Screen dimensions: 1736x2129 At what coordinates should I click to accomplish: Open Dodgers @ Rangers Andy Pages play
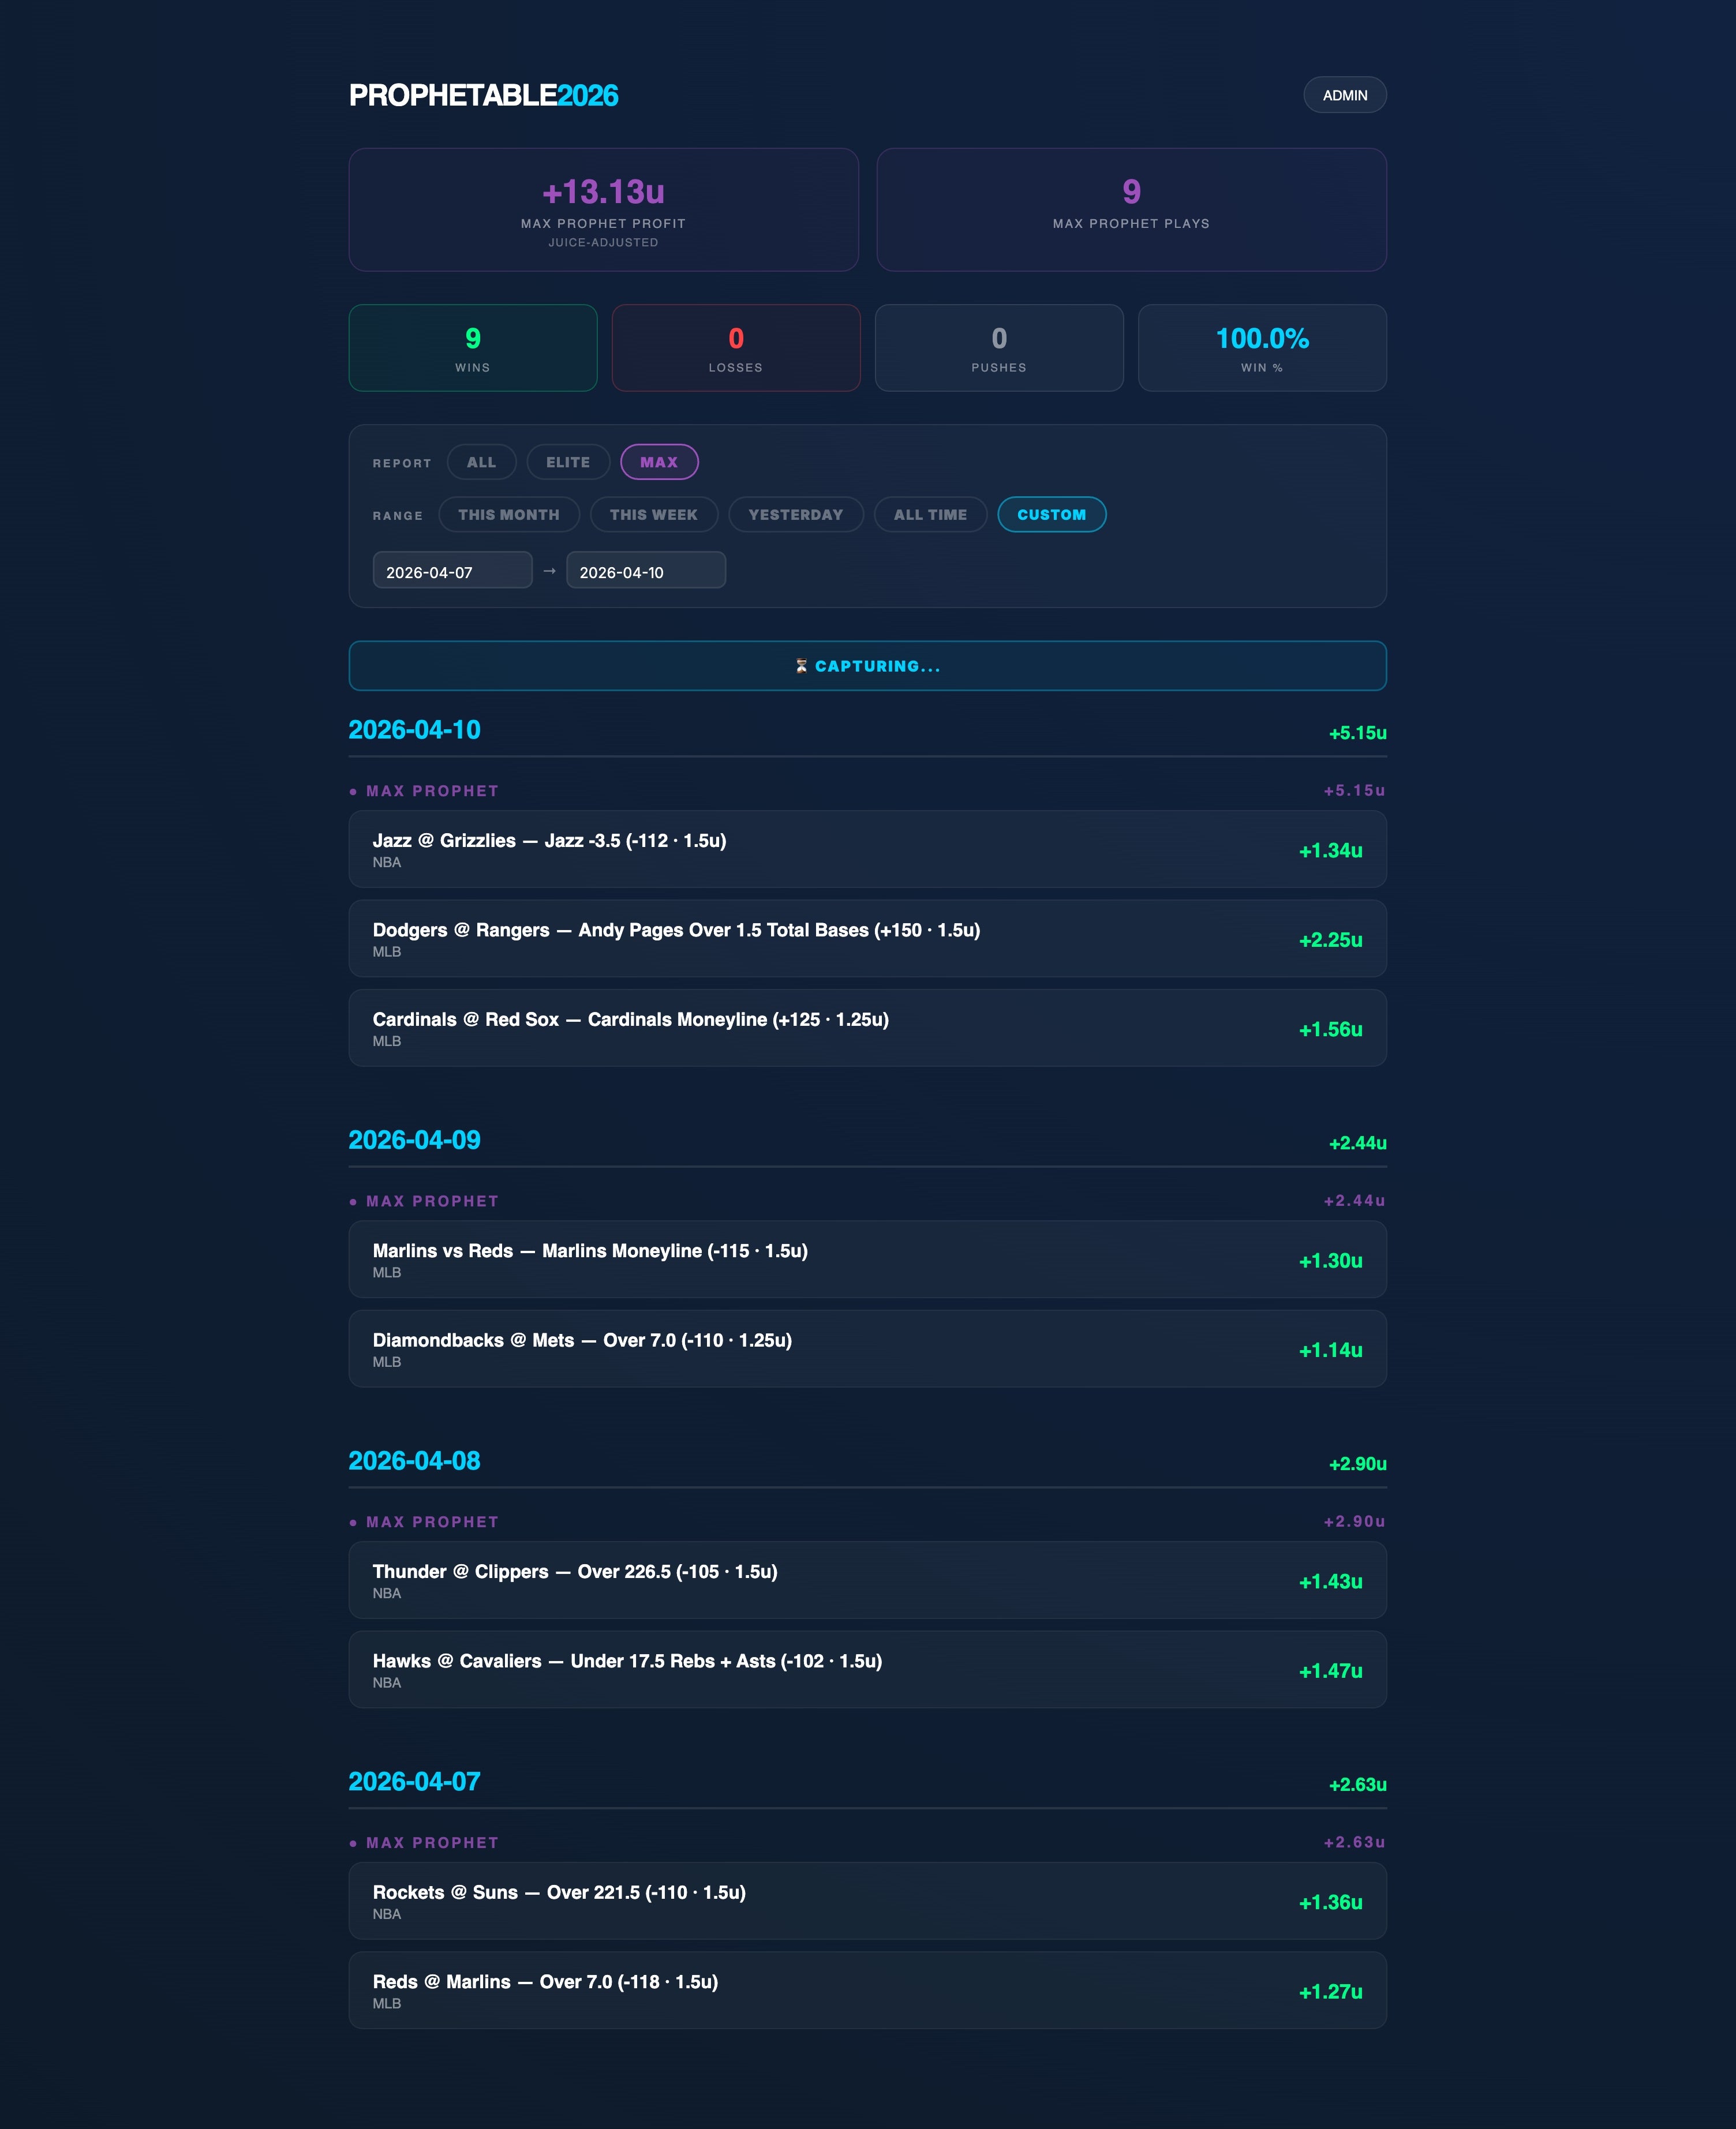[x=867, y=939]
